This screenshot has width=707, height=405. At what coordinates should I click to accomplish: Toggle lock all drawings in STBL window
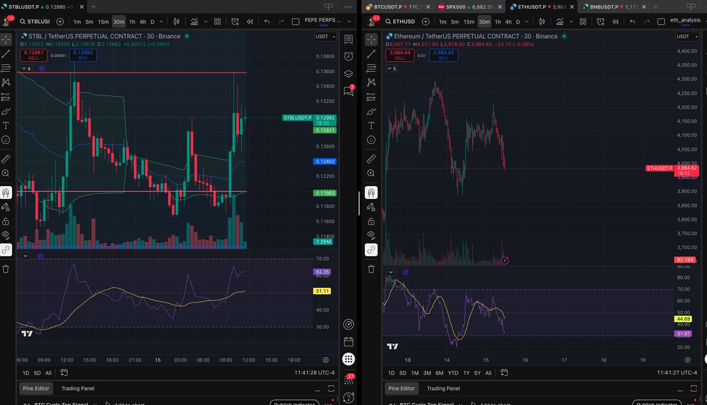click(x=6, y=221)
